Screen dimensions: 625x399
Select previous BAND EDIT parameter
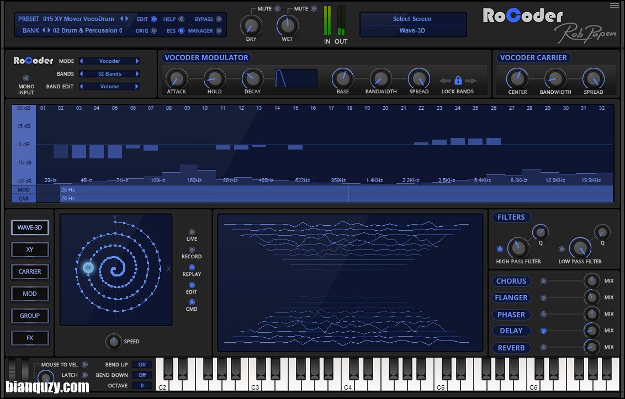[x=82, y=87]
